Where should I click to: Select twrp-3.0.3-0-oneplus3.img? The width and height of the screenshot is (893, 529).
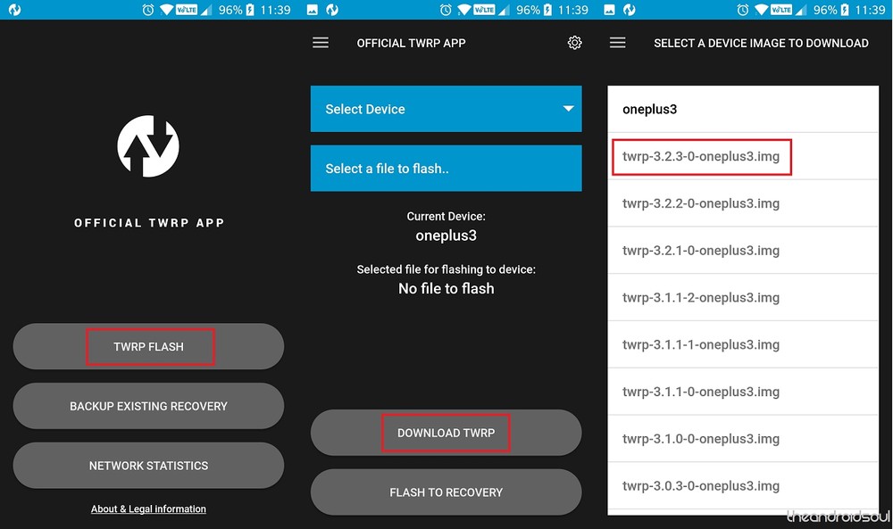point(743,486)
